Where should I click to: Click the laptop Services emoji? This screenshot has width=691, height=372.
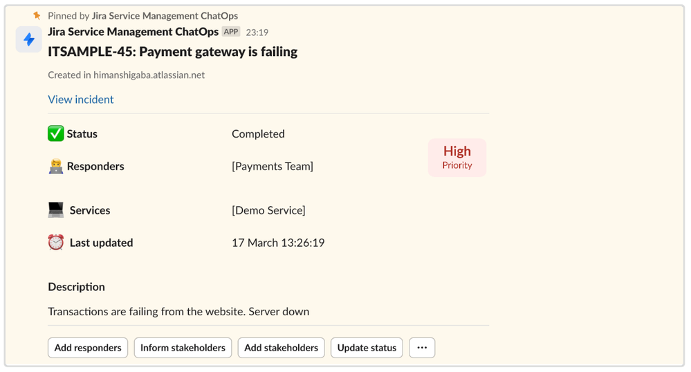coord(56,210)
